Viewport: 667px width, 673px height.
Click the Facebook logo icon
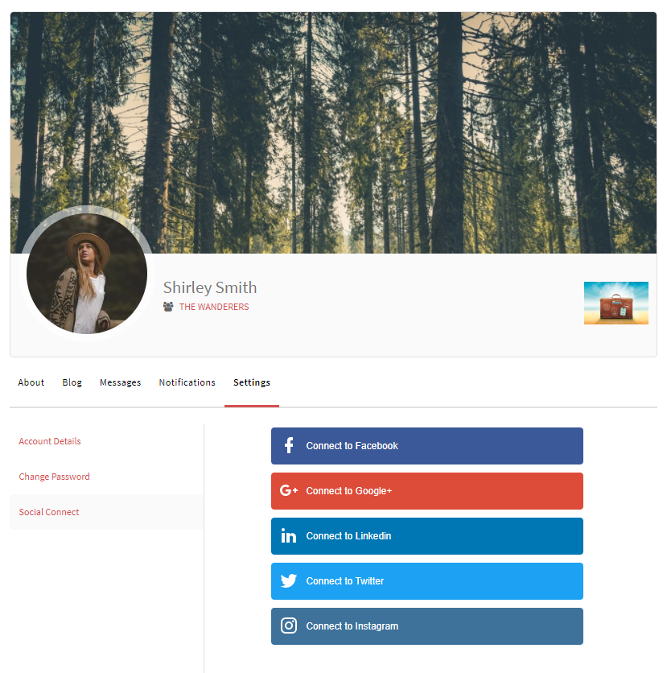289,446
